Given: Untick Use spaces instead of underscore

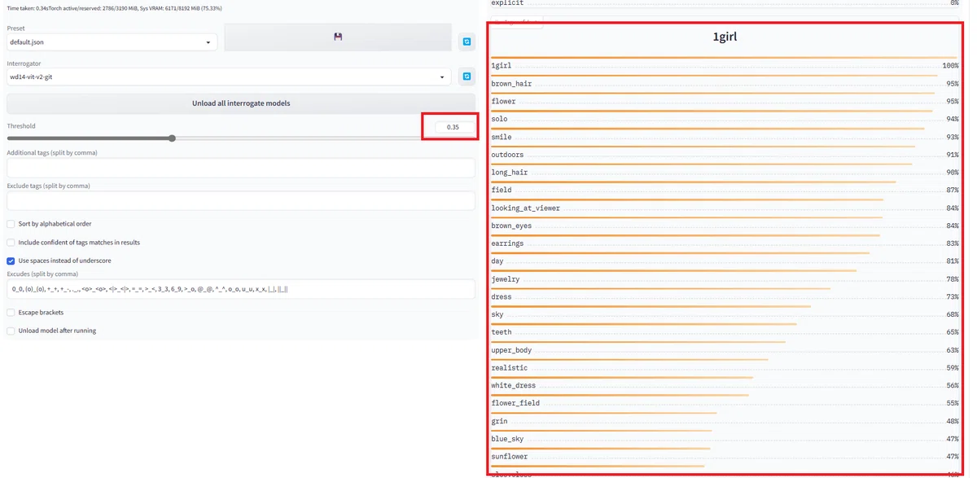Looking at the screenshot, I should pos(11,261).
